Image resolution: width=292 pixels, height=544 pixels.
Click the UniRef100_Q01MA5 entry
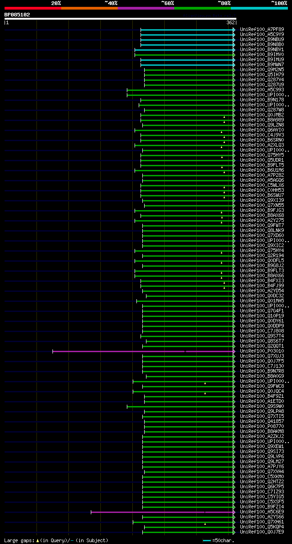(x=262, y=301)
